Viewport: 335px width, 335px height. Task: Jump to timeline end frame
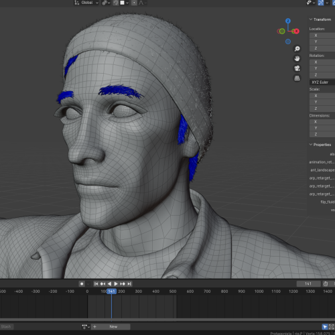coord(129,284)
